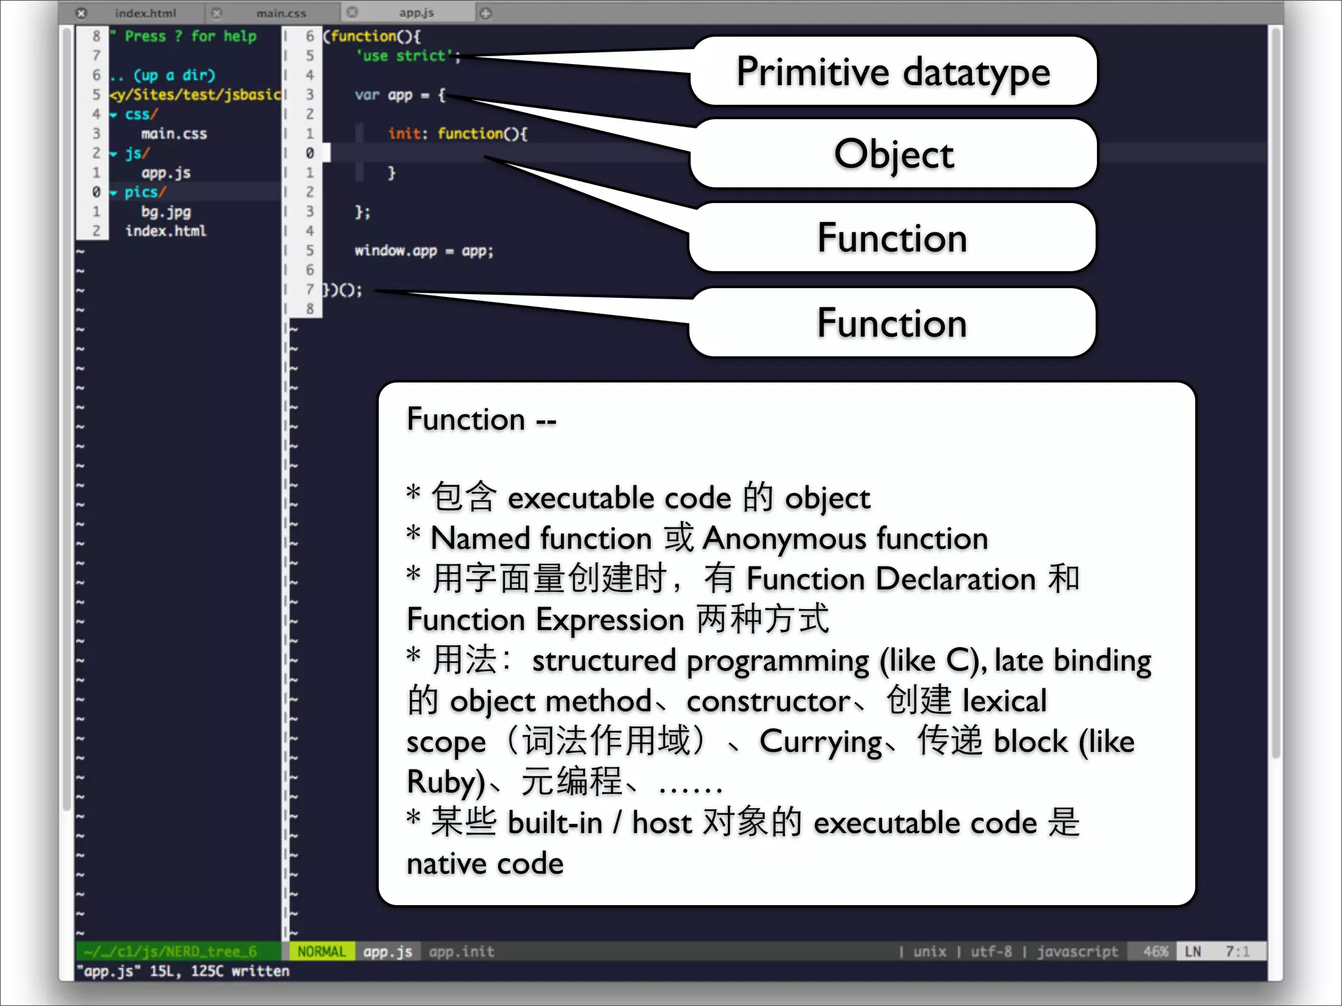This screenshot has height=1006, width=1342.
Task: Click the '"app.js" 15L, 125C written' message
Action: click(182, 971)
